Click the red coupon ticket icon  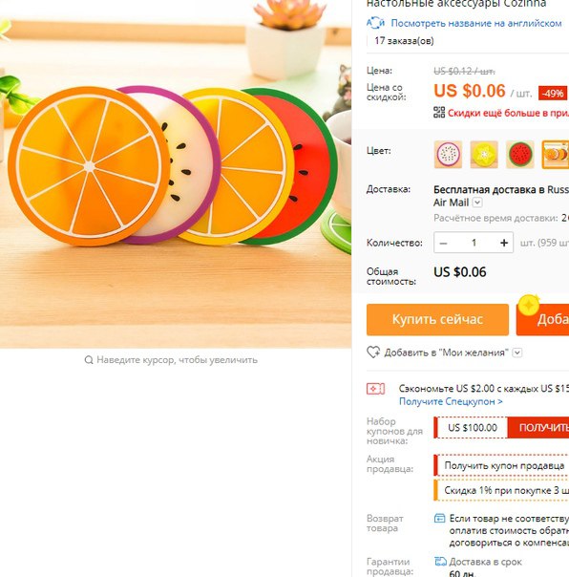[x=375, y=389]
